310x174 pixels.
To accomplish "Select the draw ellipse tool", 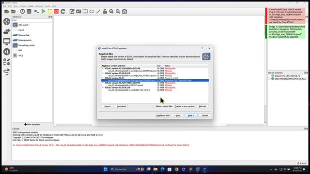I will pyautogui.click(x=92, y=12).
